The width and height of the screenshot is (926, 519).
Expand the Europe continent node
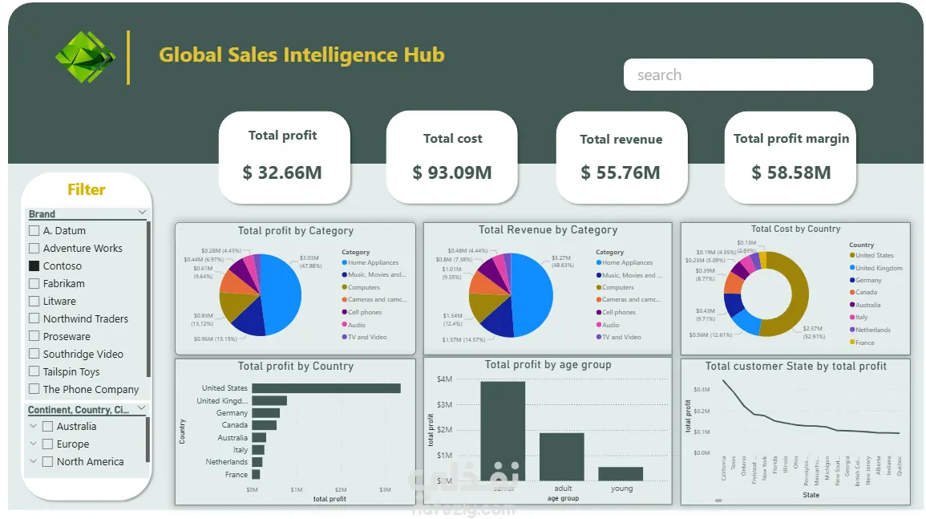(x=33, y=444)
